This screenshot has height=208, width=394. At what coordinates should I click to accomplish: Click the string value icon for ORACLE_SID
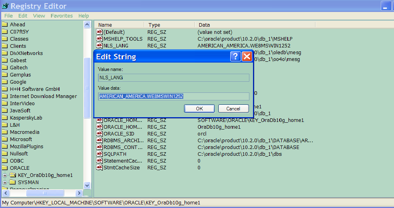[100, 134]
